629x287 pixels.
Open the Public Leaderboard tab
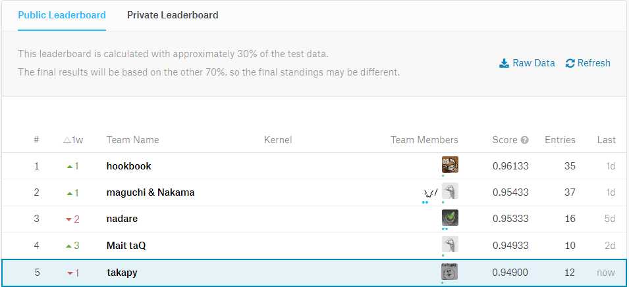click(x=61, y=14)
